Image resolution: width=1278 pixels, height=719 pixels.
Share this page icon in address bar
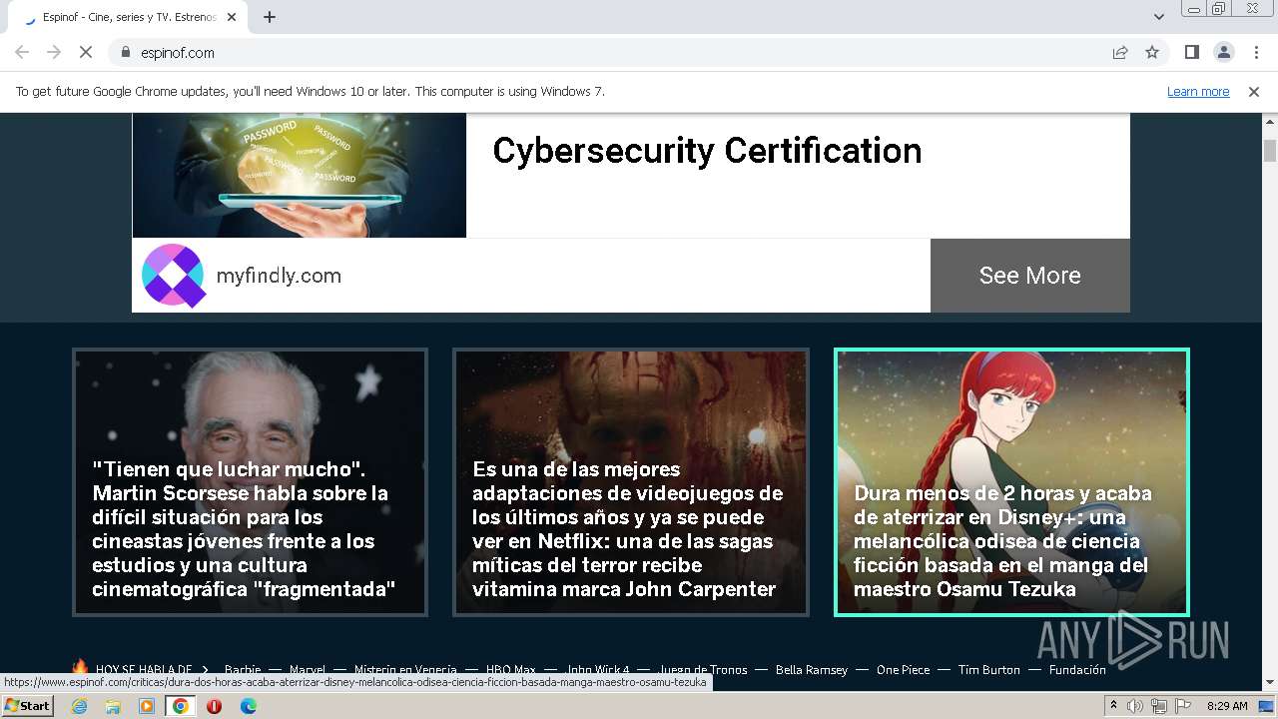click(1120, 52)
